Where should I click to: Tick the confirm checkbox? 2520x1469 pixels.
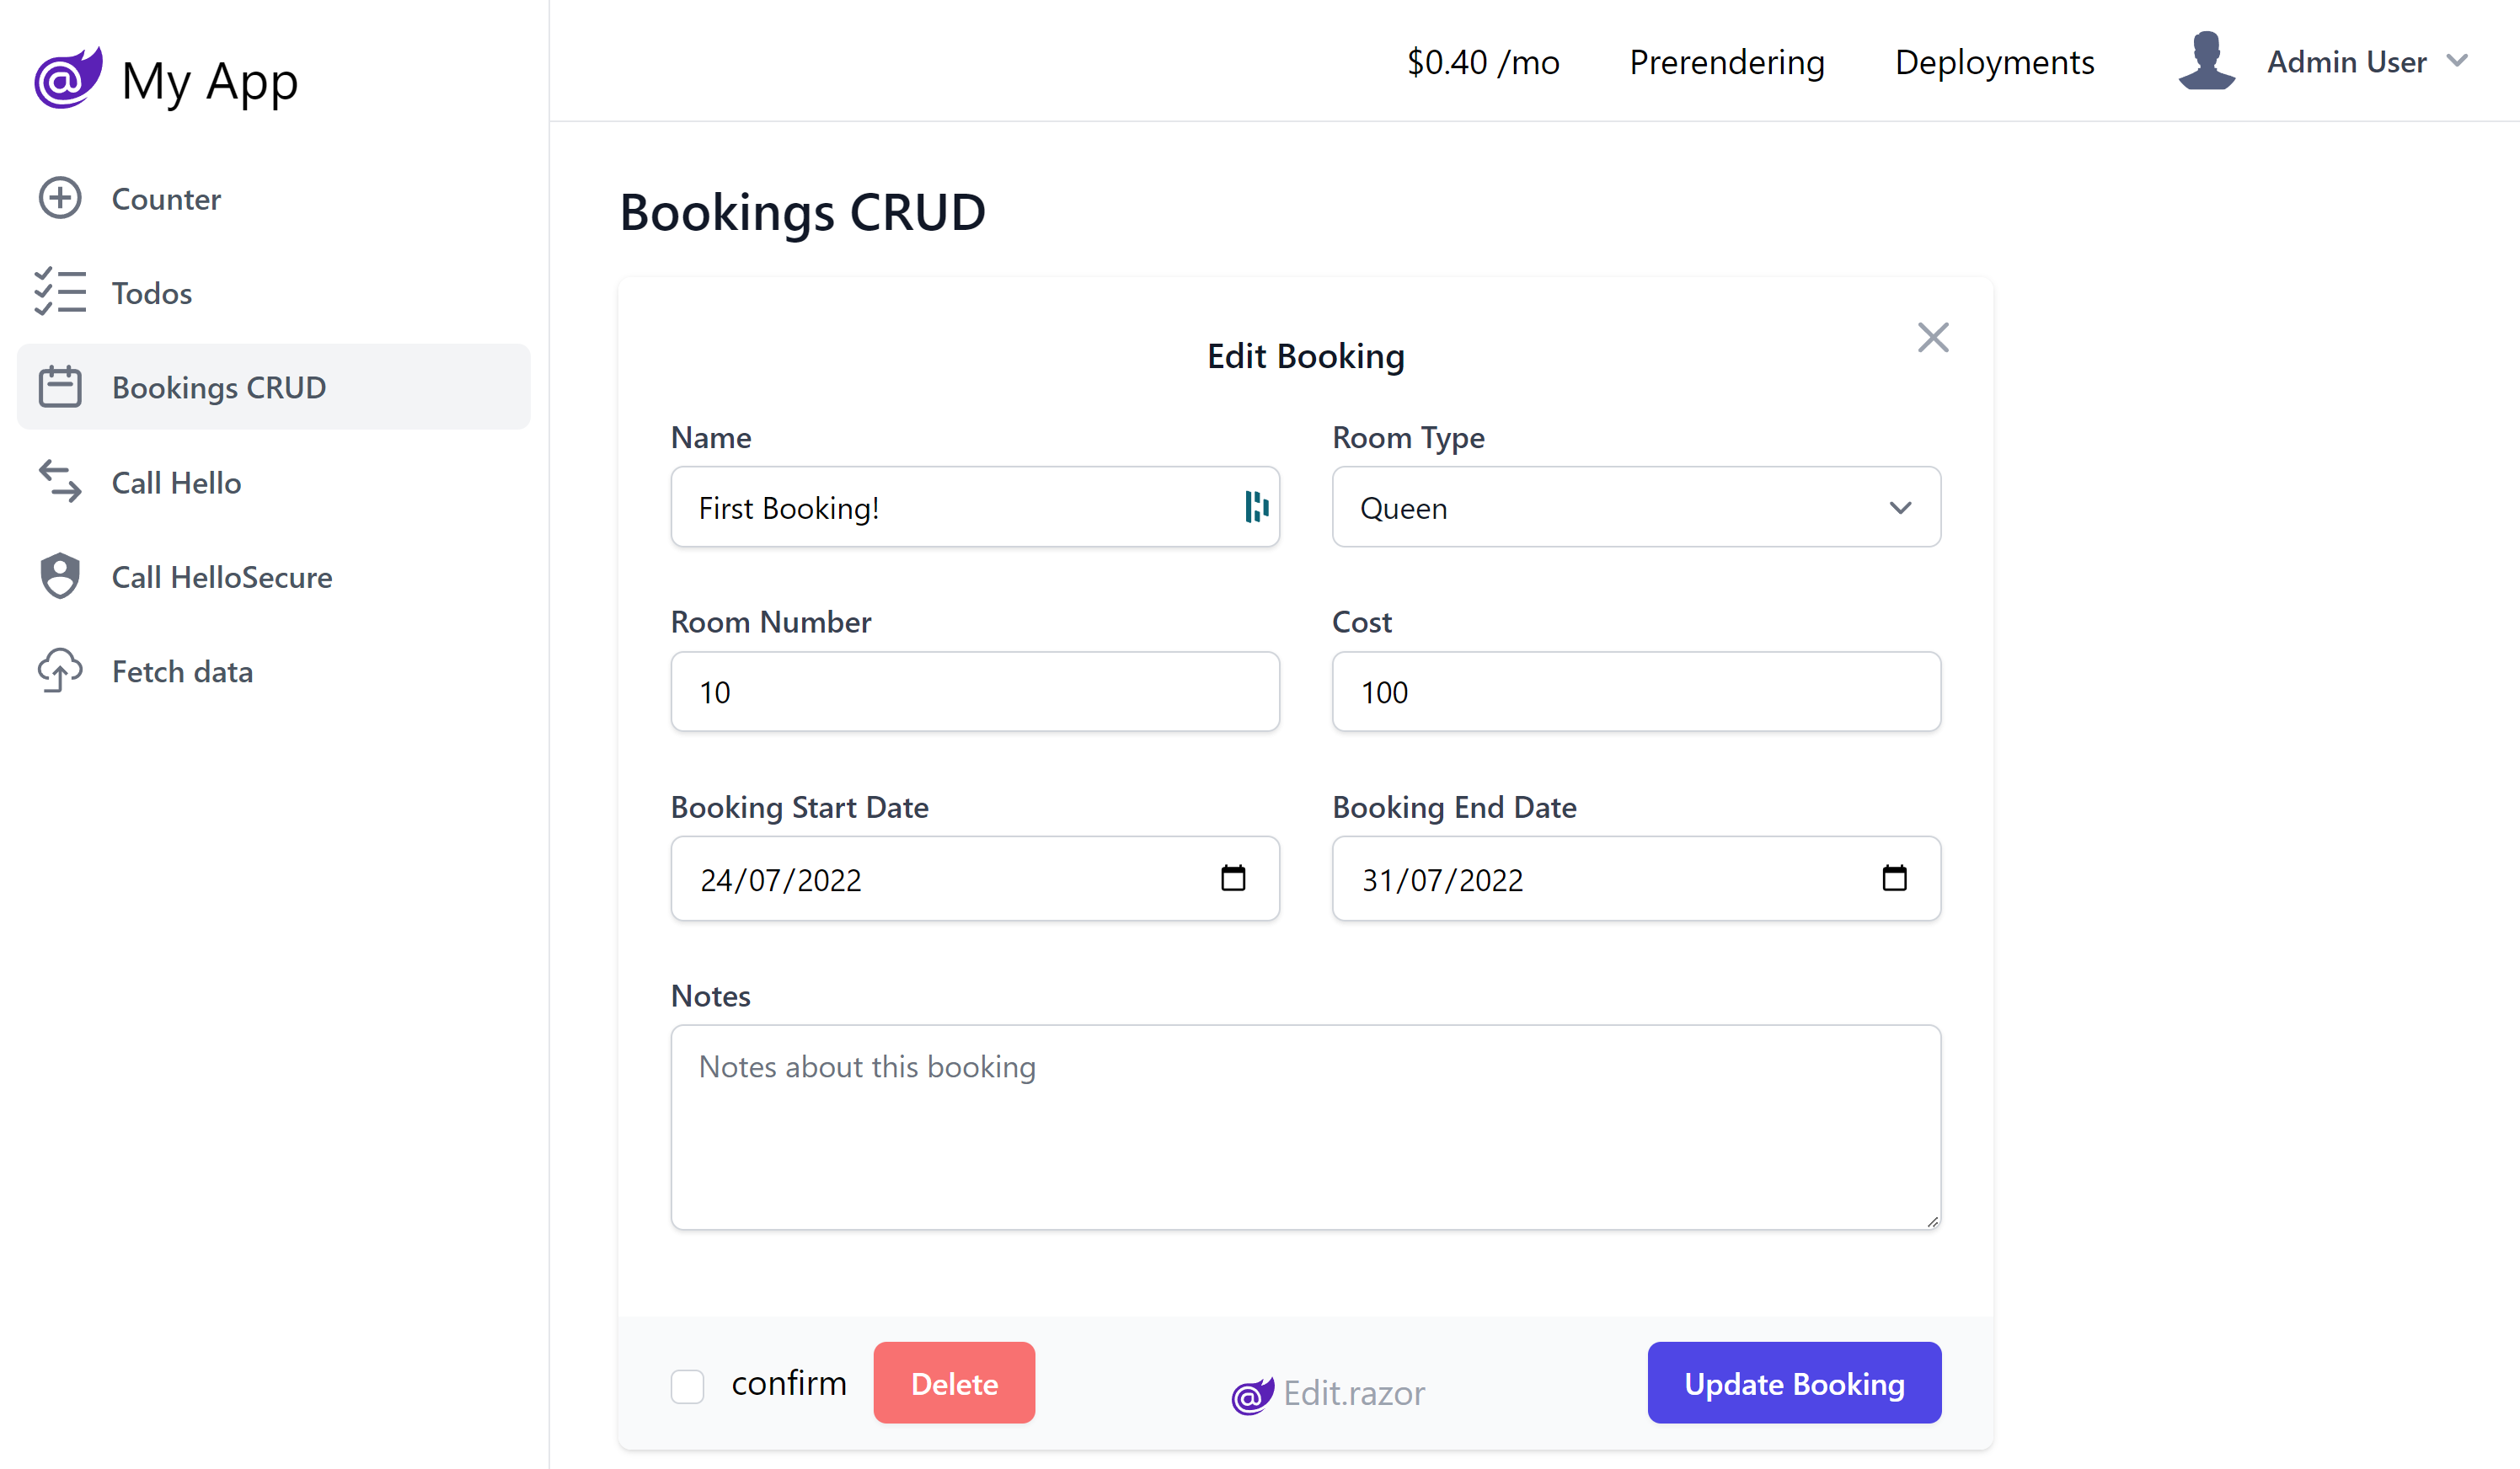click(x=688, y=1386)
